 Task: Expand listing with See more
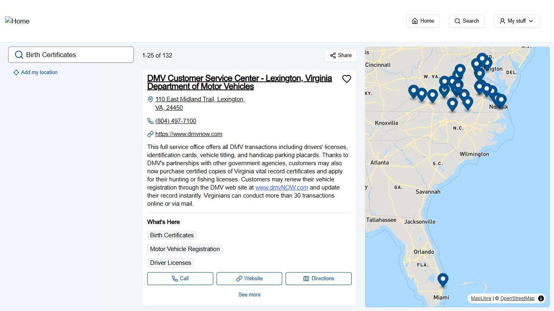[x=249, y=294]
